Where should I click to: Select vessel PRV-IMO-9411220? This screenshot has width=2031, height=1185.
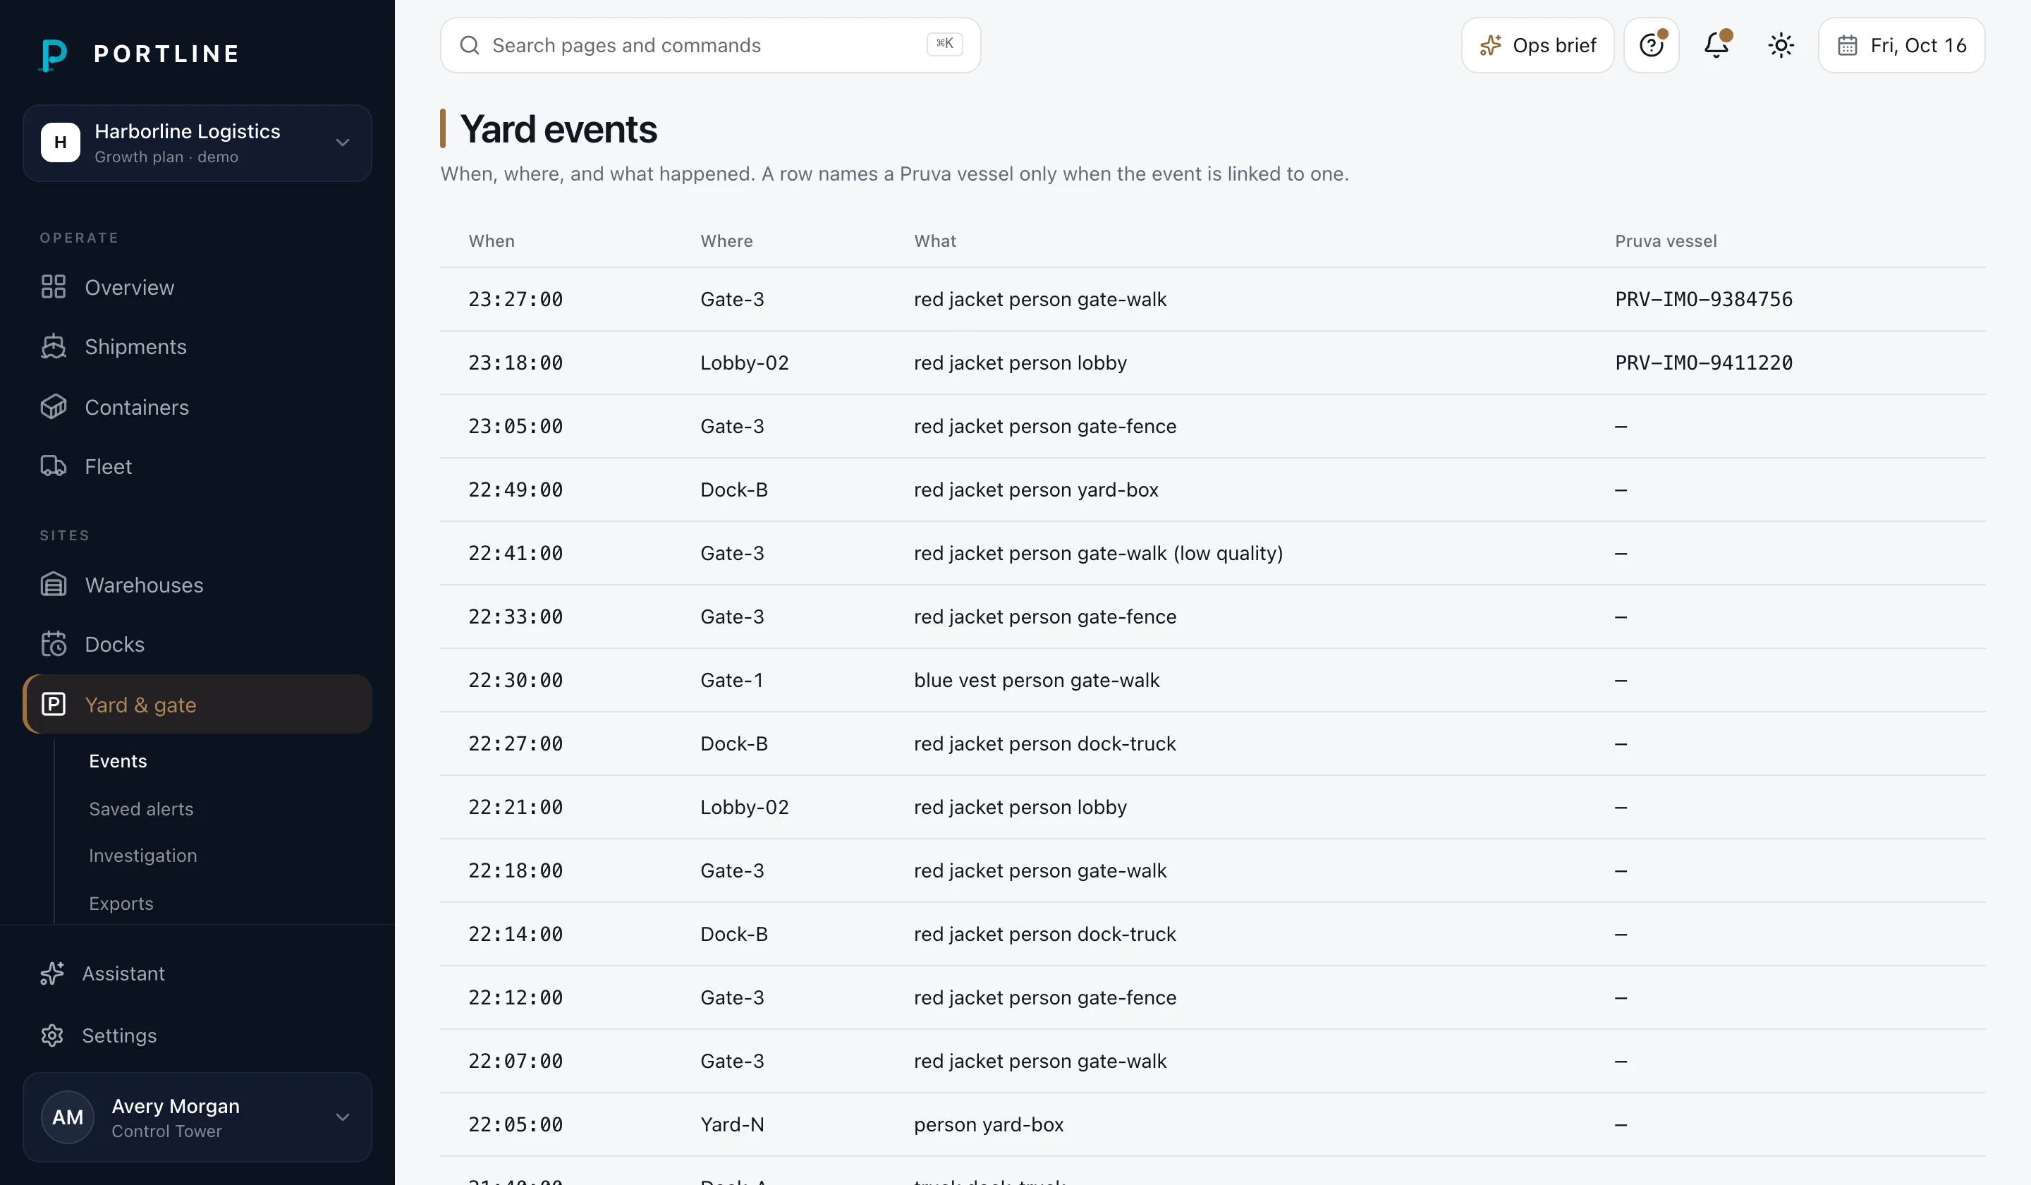click(x=1704, y=363)
